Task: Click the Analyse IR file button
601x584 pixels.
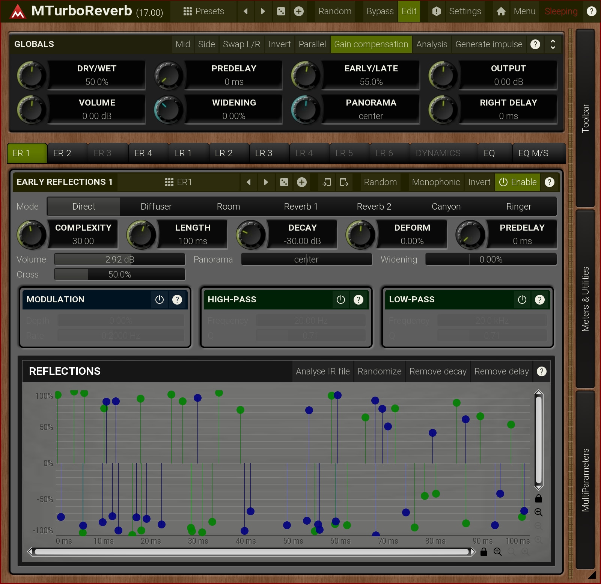Action: pos(322,371)
